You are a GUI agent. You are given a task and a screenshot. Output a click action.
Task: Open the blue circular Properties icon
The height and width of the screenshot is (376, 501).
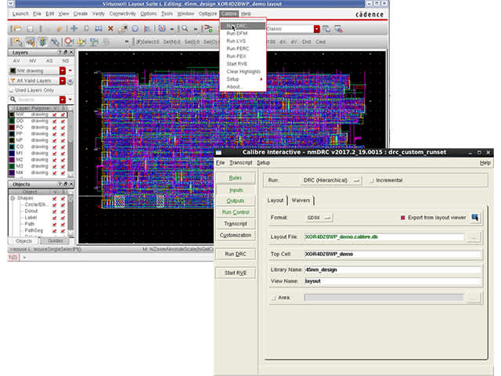(x=135, y=29)
